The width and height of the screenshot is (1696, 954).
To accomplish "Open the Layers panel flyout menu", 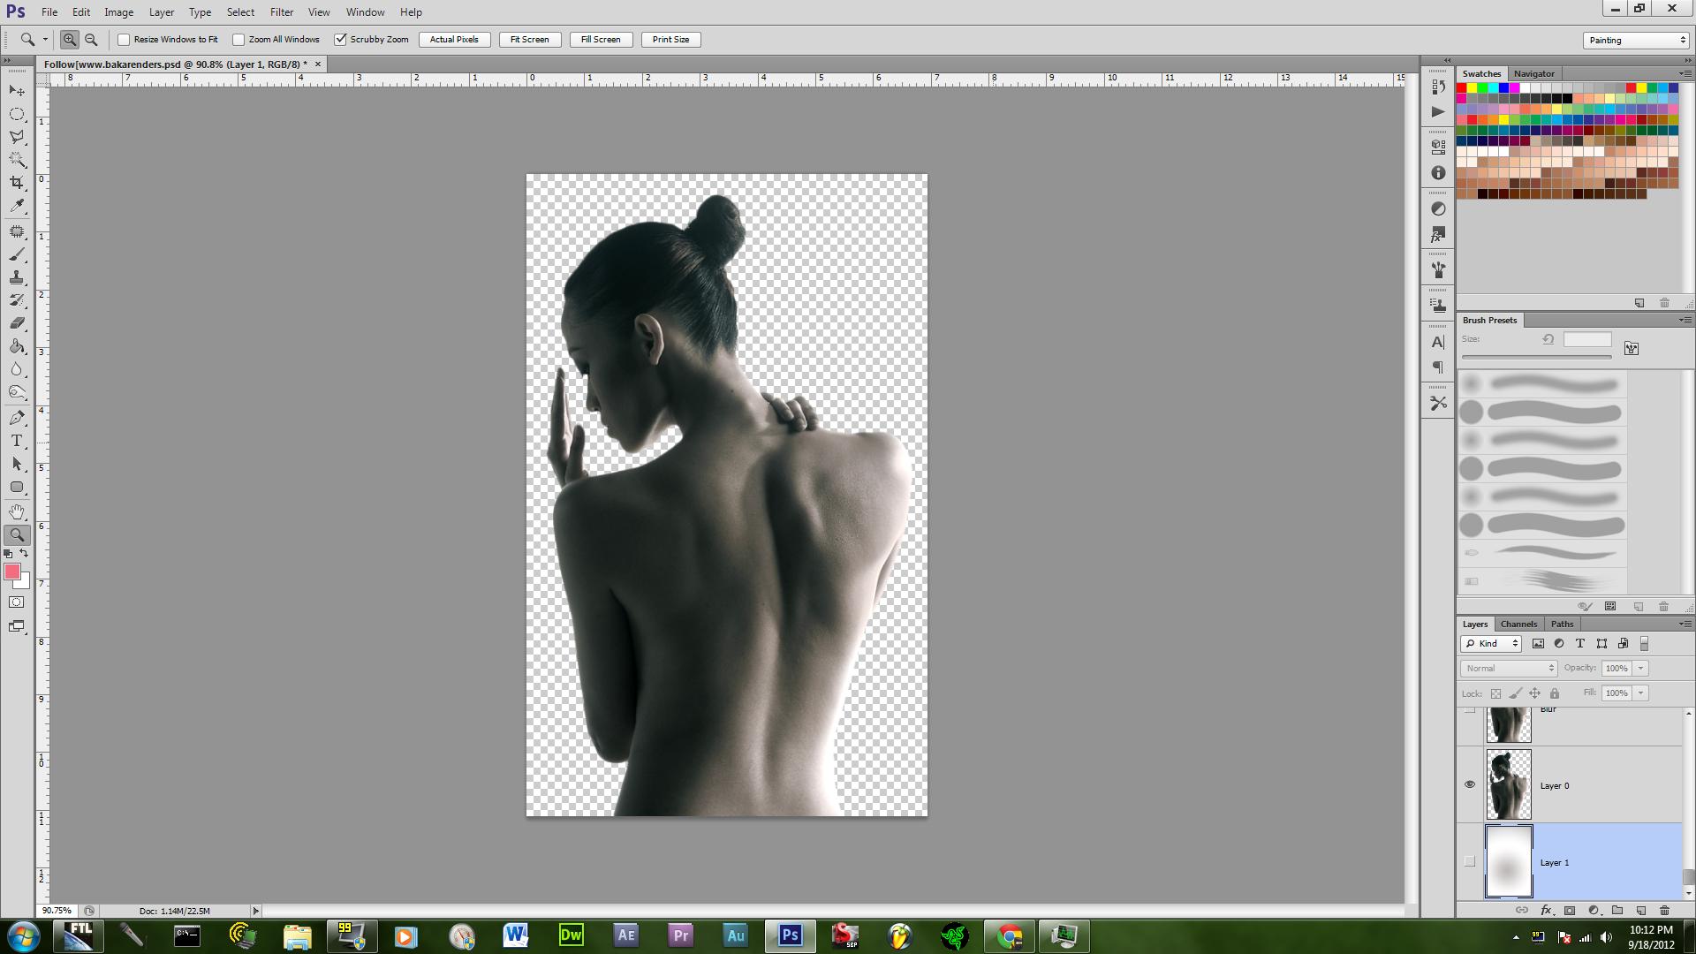I will click(x=1685, y=624).
